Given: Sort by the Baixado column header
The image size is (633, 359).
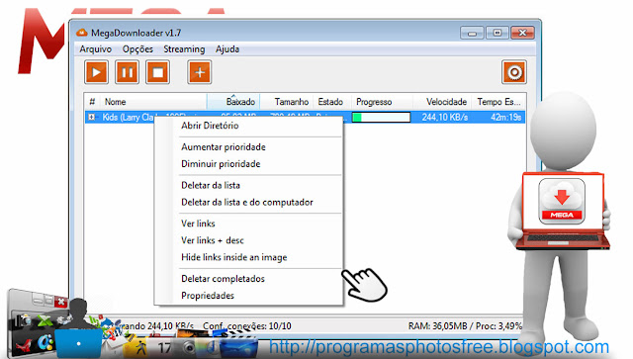Looking at the screenshot, I should point(233,102).
